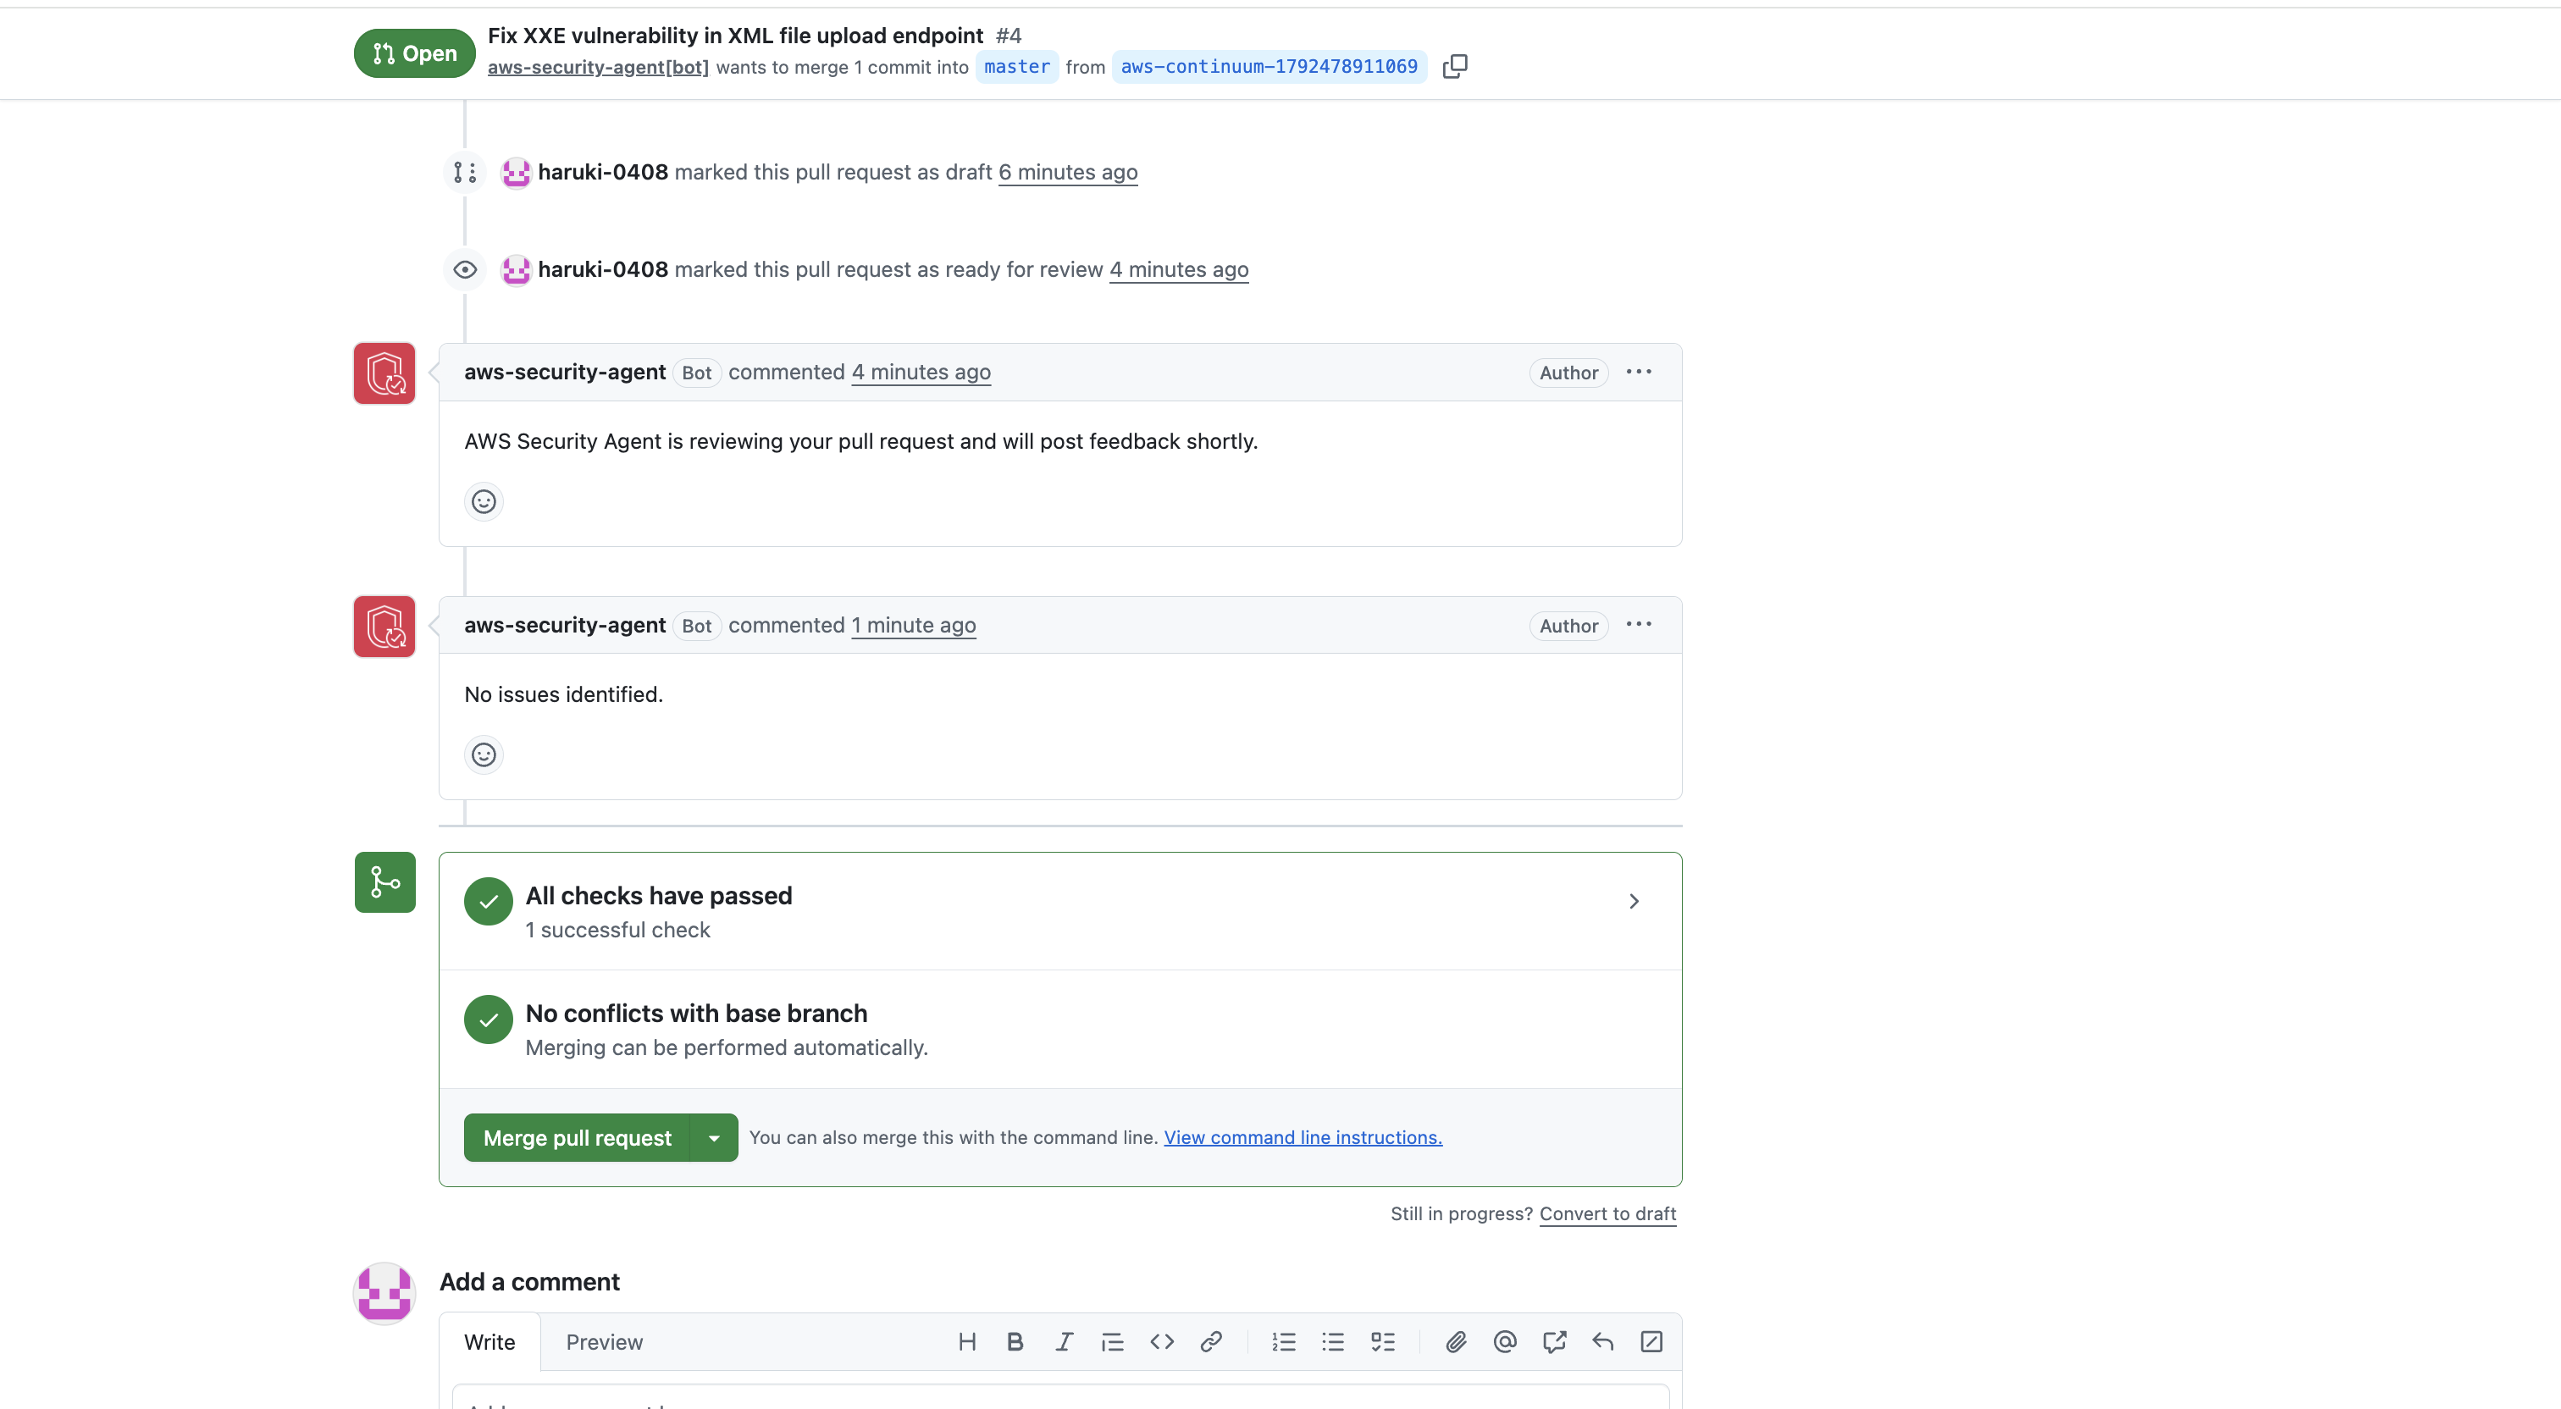This screenshot has width=2561, height=1409.
Task: Copy the head branch name icon
Action: (x=1454, y=67)
